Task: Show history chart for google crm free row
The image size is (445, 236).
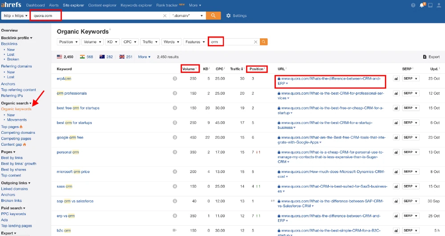Action: coord(396,137)
